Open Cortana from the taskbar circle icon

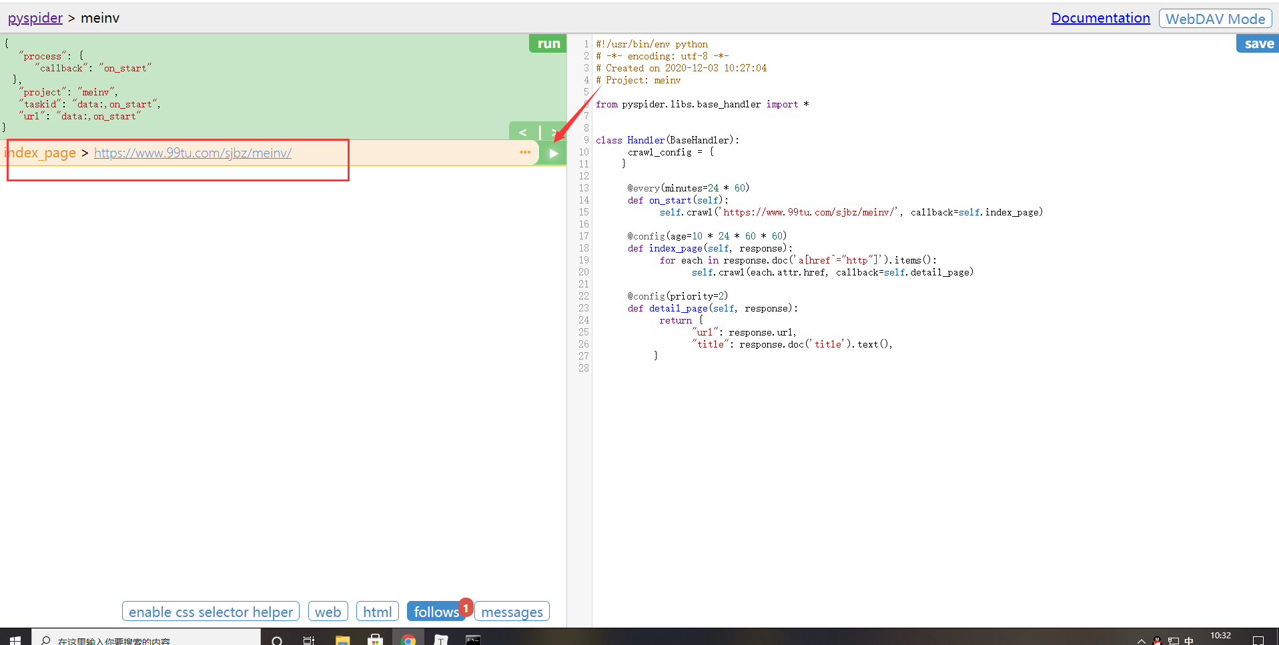277,640
